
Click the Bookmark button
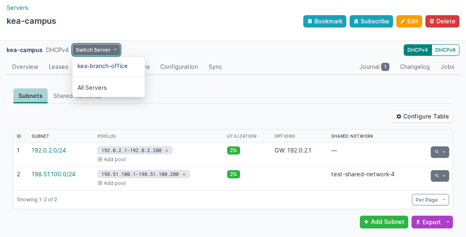pyautogui.click(x=325, y=21)
